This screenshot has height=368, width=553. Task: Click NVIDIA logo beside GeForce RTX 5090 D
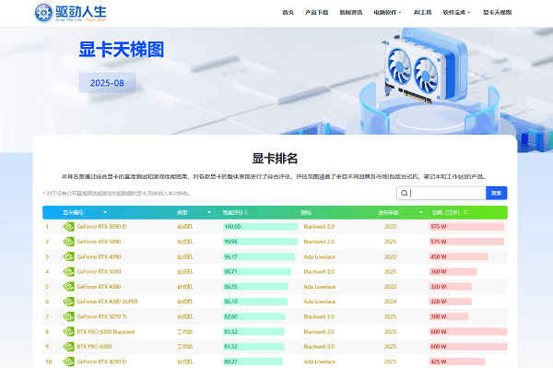pos(68,227)
